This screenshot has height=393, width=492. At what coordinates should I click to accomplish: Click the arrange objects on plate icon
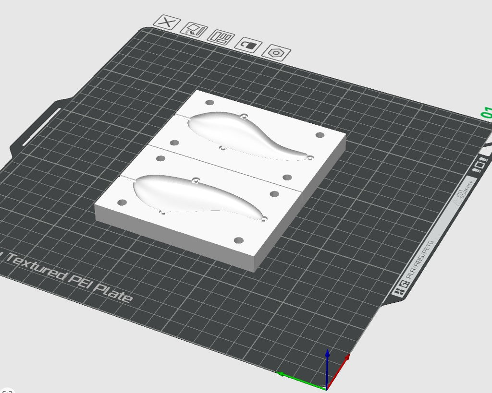click(x=221, y=37)
